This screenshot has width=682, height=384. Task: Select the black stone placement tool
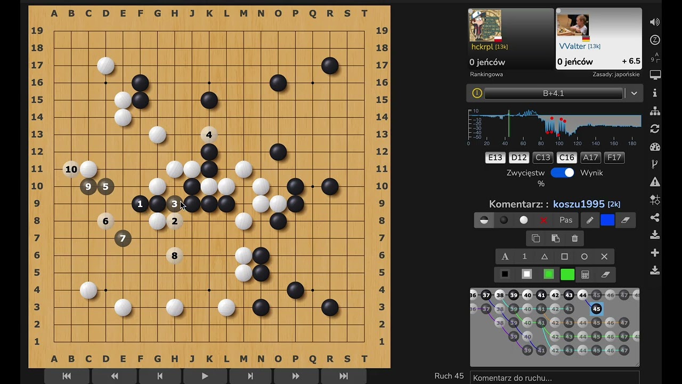tap(504, 220)
